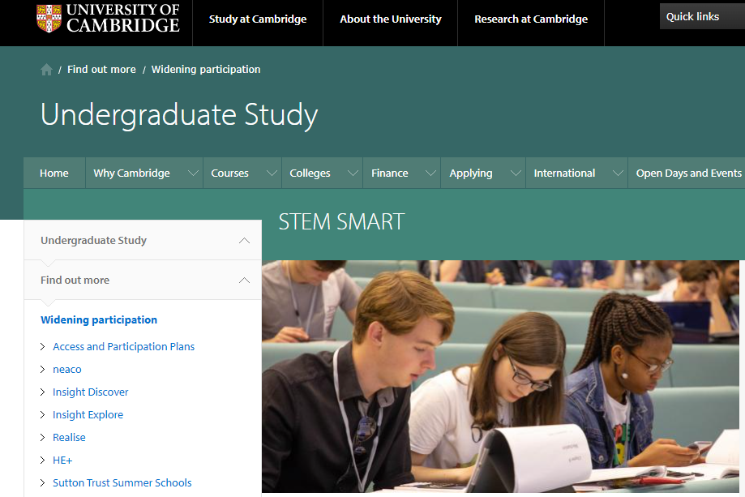Collapse the Undergraduate Study sidebar section
The width and height of the screenshot is (745, 497).
[x=244, y=241]
